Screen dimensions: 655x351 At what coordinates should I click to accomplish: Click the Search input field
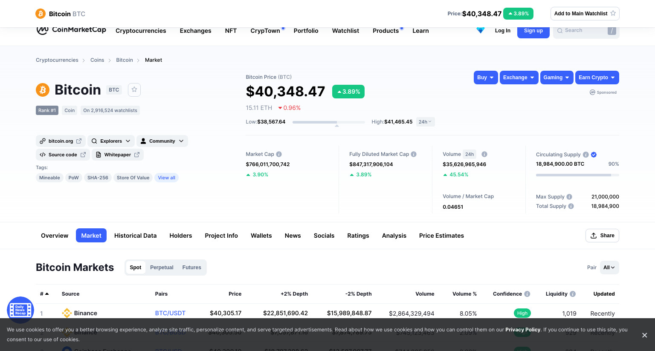pyautogui.click(x=585, y=31)
